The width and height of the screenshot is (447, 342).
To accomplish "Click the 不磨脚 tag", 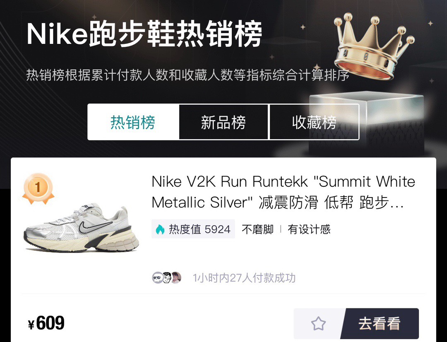I will [258, 229].
